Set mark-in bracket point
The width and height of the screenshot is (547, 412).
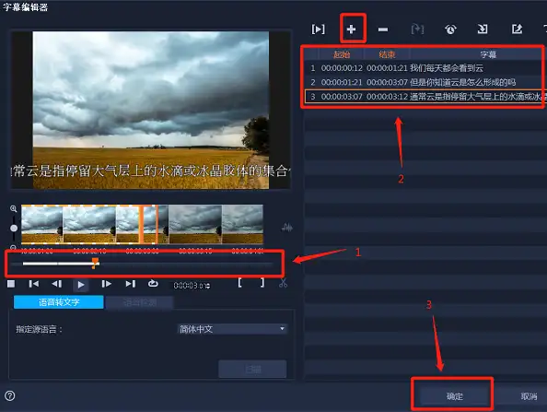click(x=239, y=283)
